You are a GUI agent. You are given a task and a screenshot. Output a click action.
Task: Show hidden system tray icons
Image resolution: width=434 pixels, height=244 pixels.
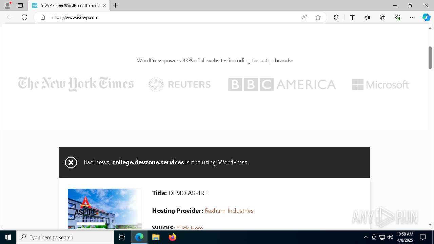pyautogui.click(x=366, y=237)
